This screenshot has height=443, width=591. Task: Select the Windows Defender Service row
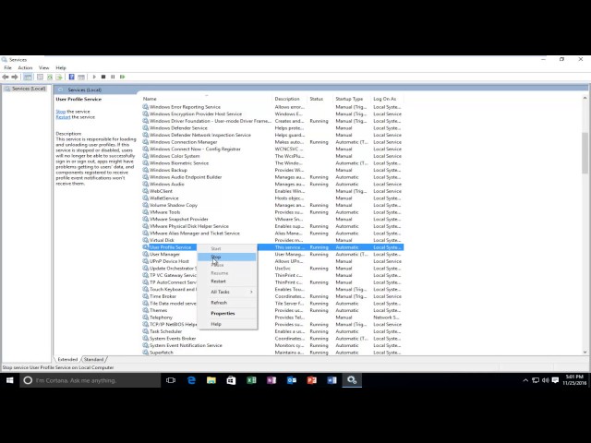(x=273, y=128)
